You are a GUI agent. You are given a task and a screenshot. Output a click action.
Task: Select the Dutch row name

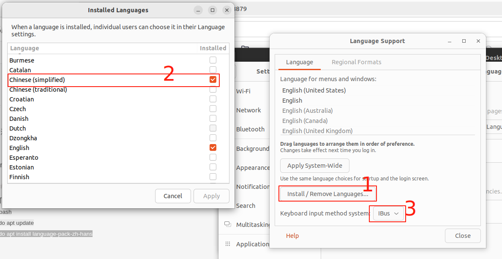[x=18, y=128]
